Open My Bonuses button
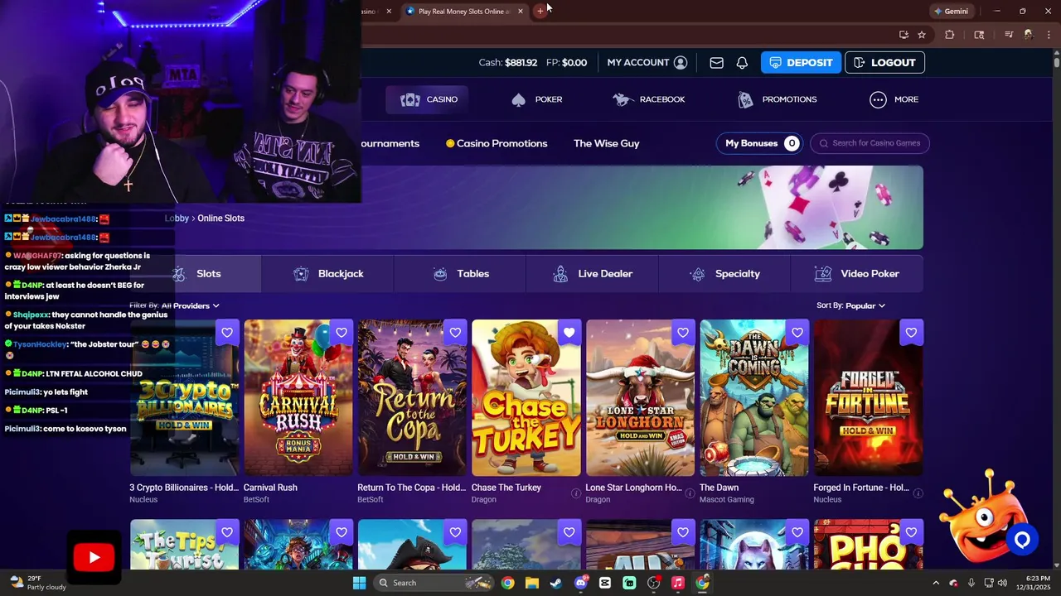The image size is (1061, 596). [x=761, y=143]
